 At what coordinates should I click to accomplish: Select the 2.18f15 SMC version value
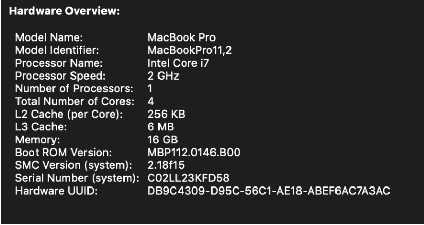click(166, 165)
